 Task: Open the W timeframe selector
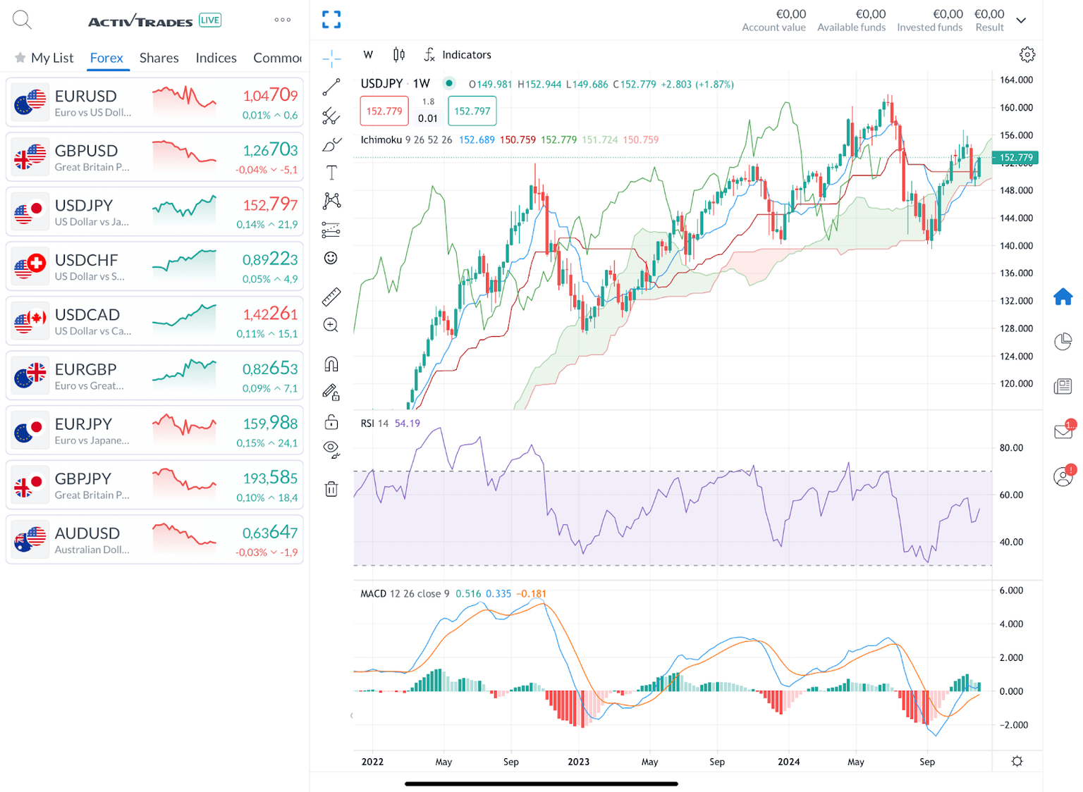368,55
